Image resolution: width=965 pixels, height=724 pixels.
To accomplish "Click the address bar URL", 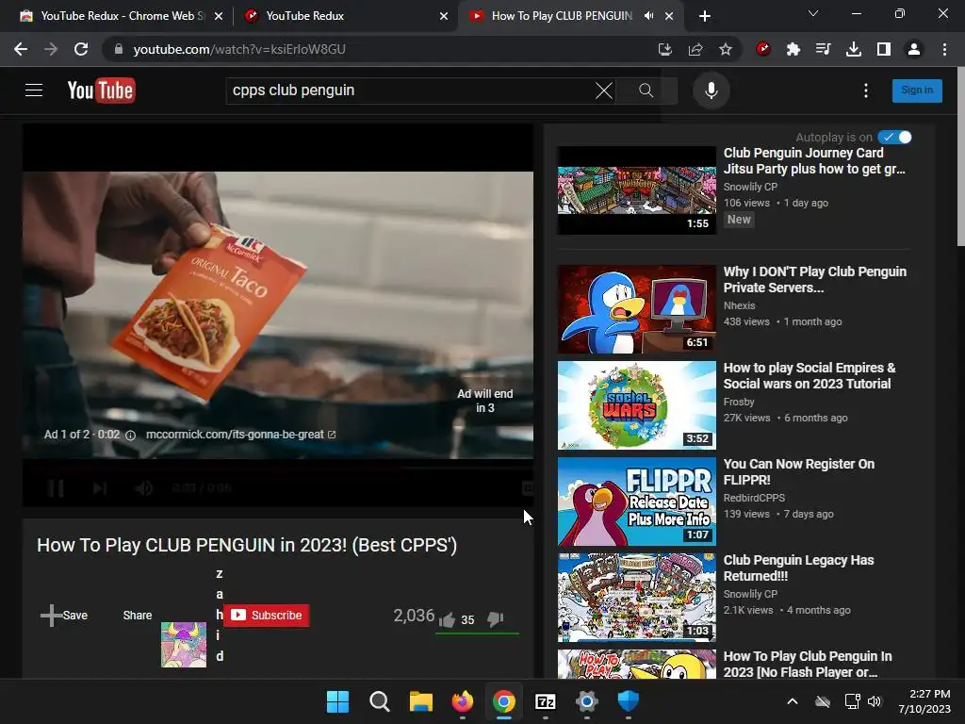I will [239, 49].
